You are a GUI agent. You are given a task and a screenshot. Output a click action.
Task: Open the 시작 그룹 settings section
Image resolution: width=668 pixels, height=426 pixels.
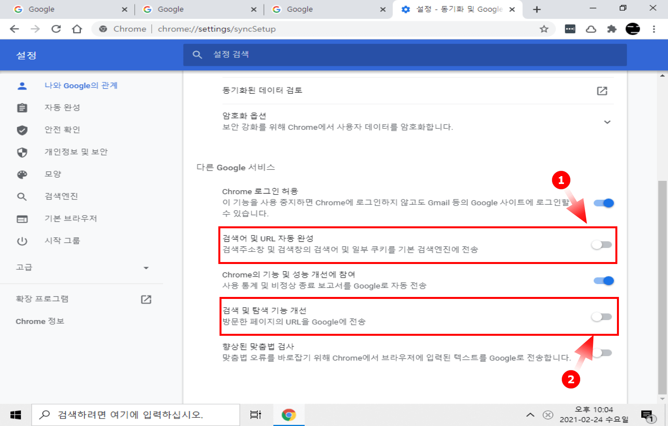point(62,241)
